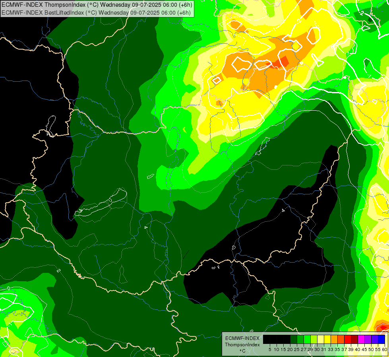Select the magenta 40–45 legend swatch
This screenshot has height=357, width=389.
coord(361,339)
